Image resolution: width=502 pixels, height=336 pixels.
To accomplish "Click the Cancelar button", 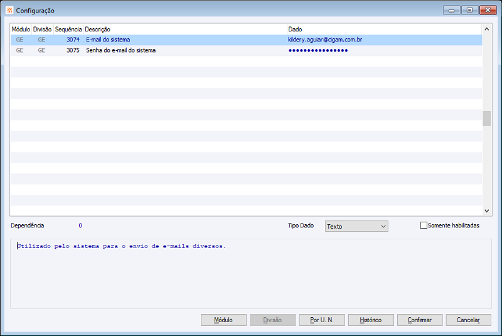I will (468, 320).
